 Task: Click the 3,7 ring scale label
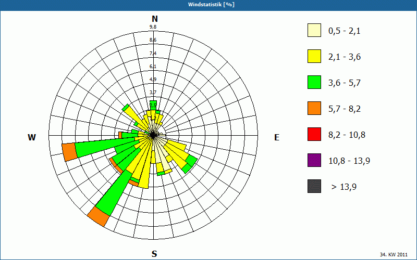153,93
